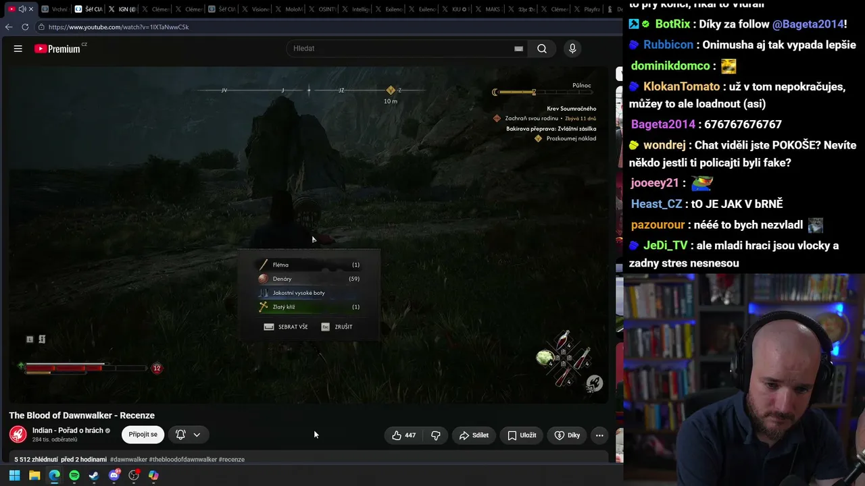Send thanks with the Díky button
This screenshot has width=865, height=486.
567,435
